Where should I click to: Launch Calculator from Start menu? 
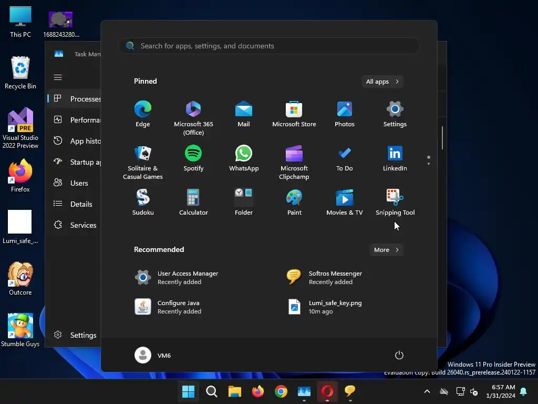coord(193,203)
